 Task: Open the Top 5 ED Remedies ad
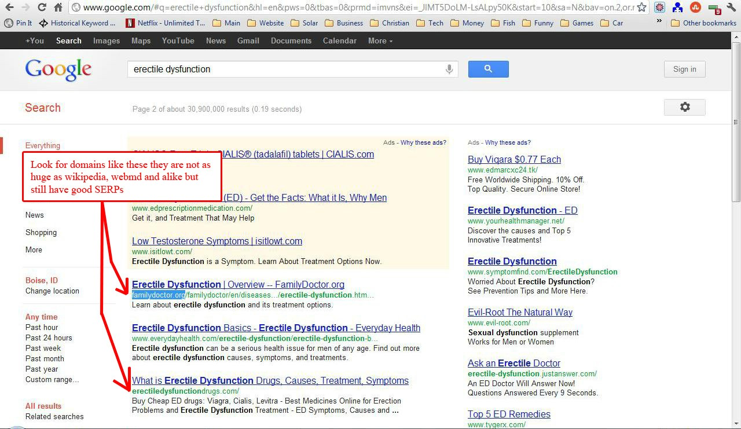coord(509,414)
